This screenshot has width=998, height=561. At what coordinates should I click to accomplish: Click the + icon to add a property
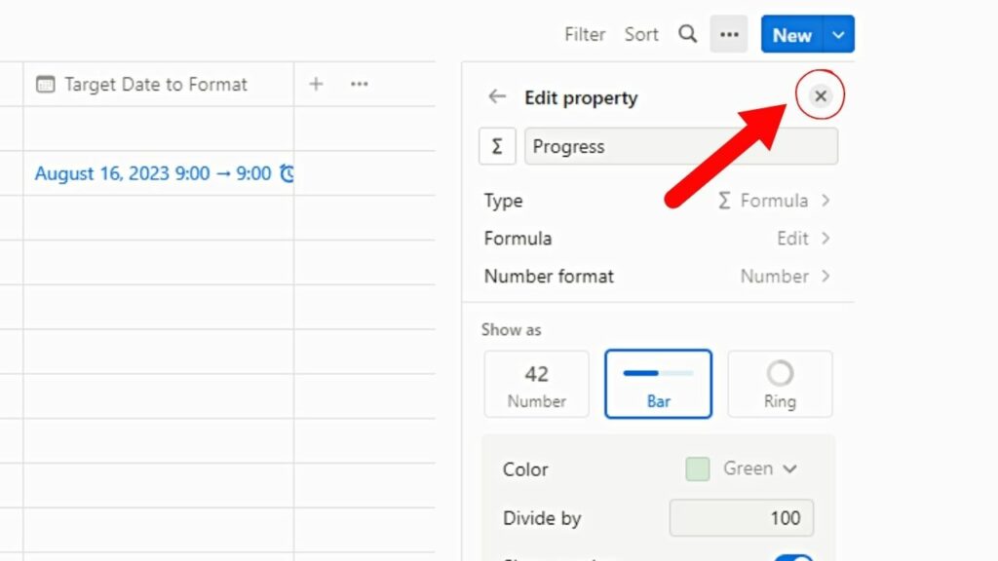click(x=316, y=85)
